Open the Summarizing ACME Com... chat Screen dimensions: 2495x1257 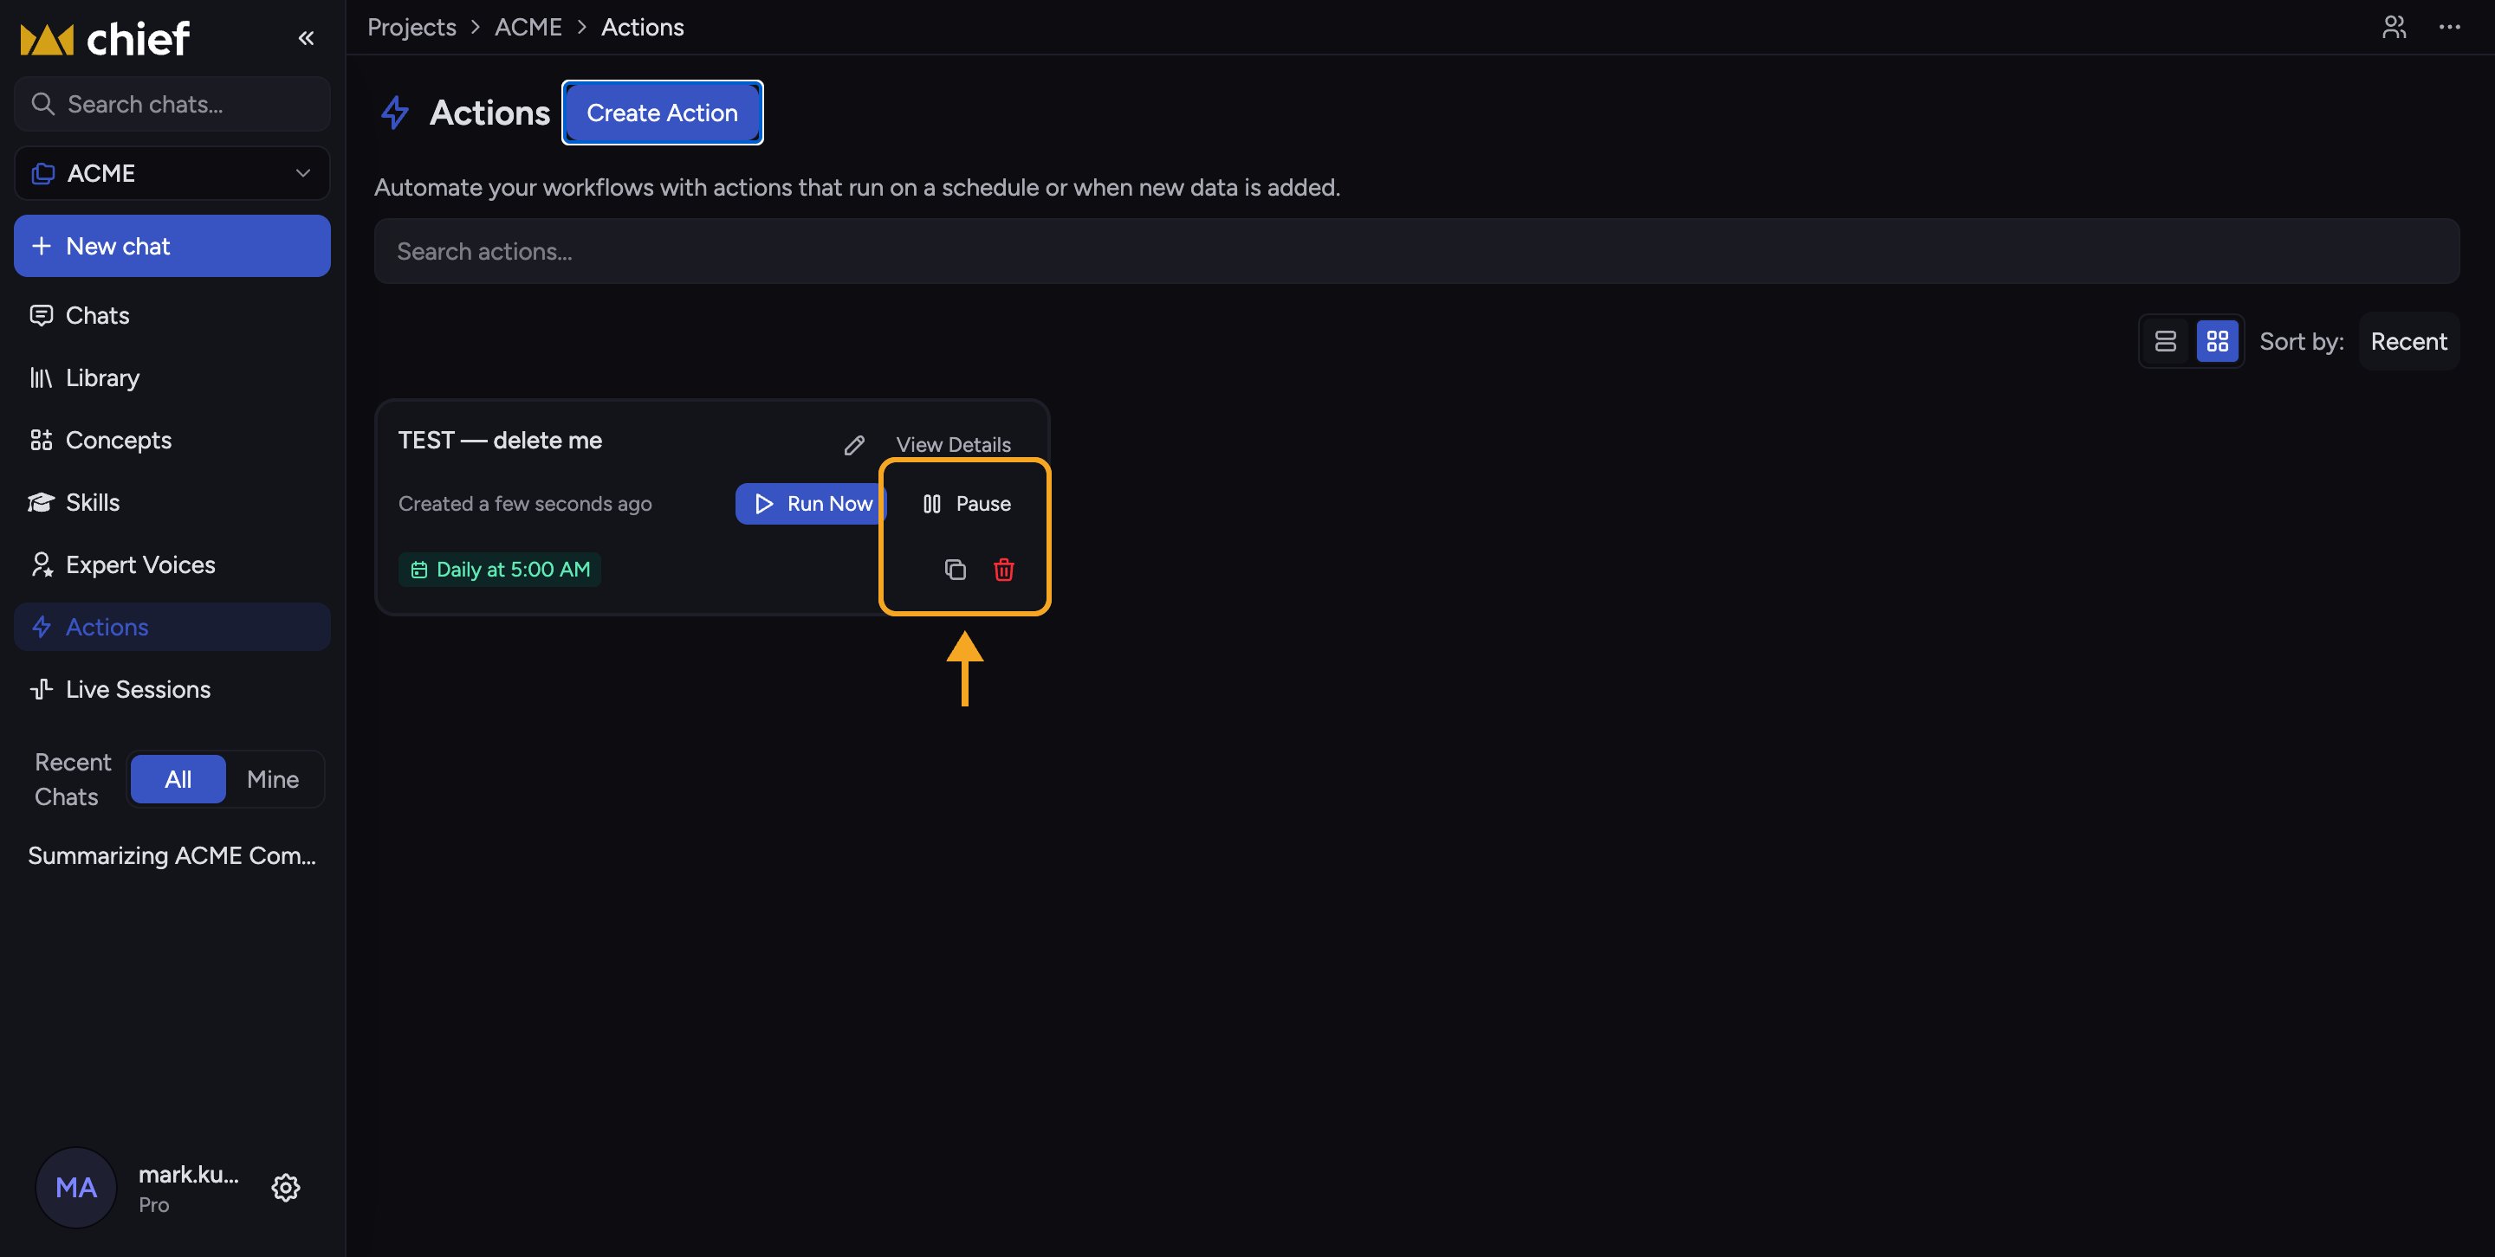(x=172, y=856)
